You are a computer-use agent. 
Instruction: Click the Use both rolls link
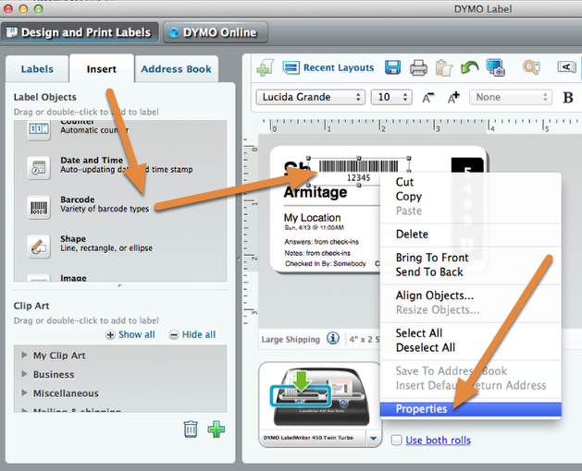(438, 441)
